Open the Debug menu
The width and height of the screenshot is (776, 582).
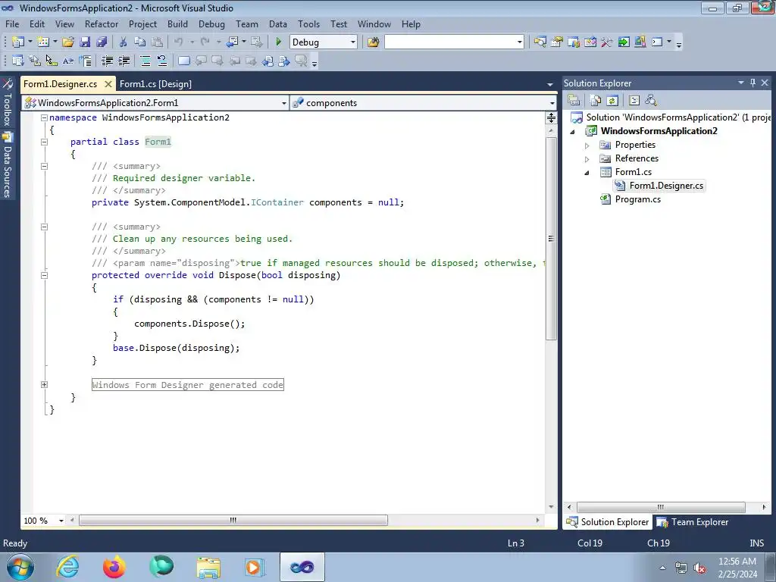211,23
